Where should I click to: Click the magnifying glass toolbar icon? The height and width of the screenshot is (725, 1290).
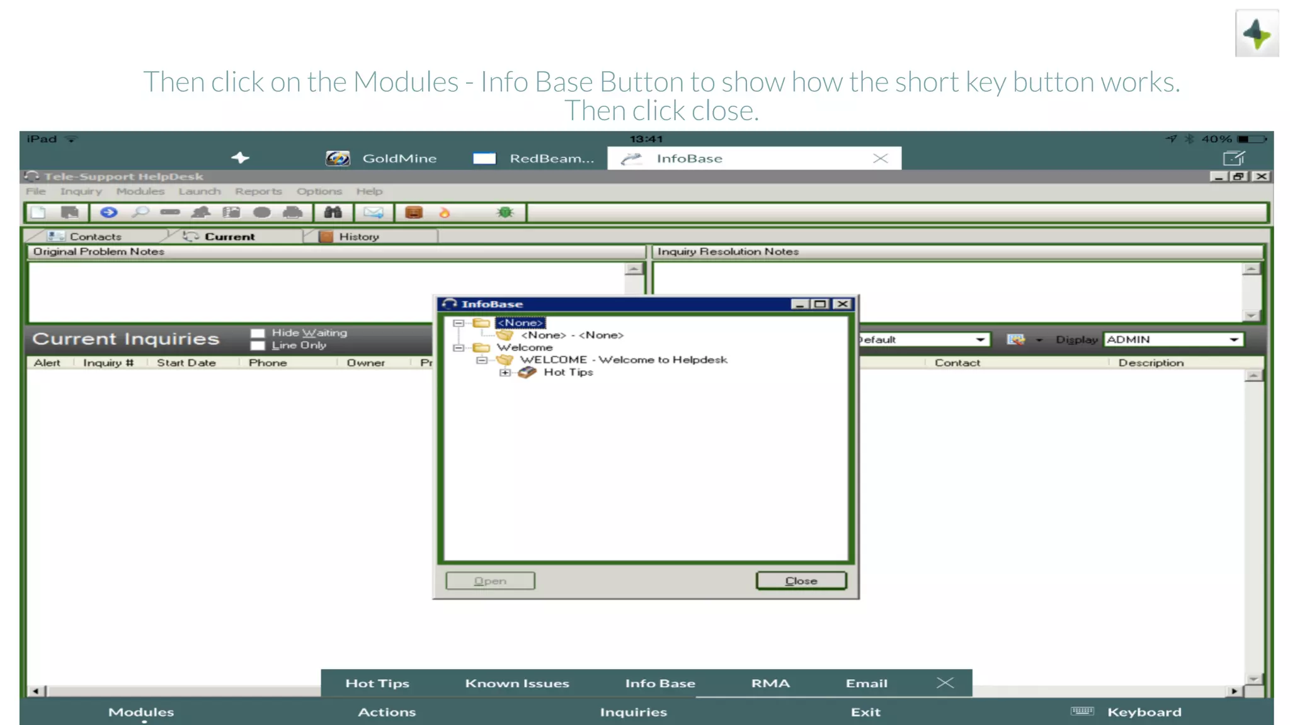coord(139,213)
